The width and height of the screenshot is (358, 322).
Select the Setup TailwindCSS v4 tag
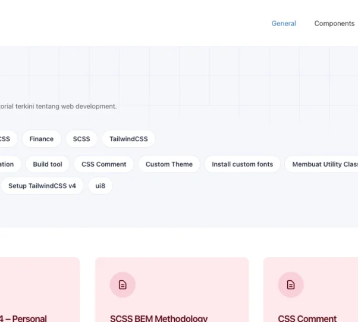pyautogui.click(x=42, y=186)
